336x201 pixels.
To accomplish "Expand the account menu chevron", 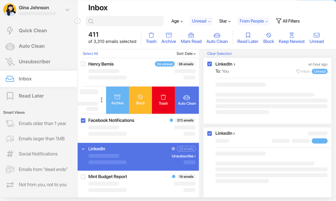I will 67,10.
